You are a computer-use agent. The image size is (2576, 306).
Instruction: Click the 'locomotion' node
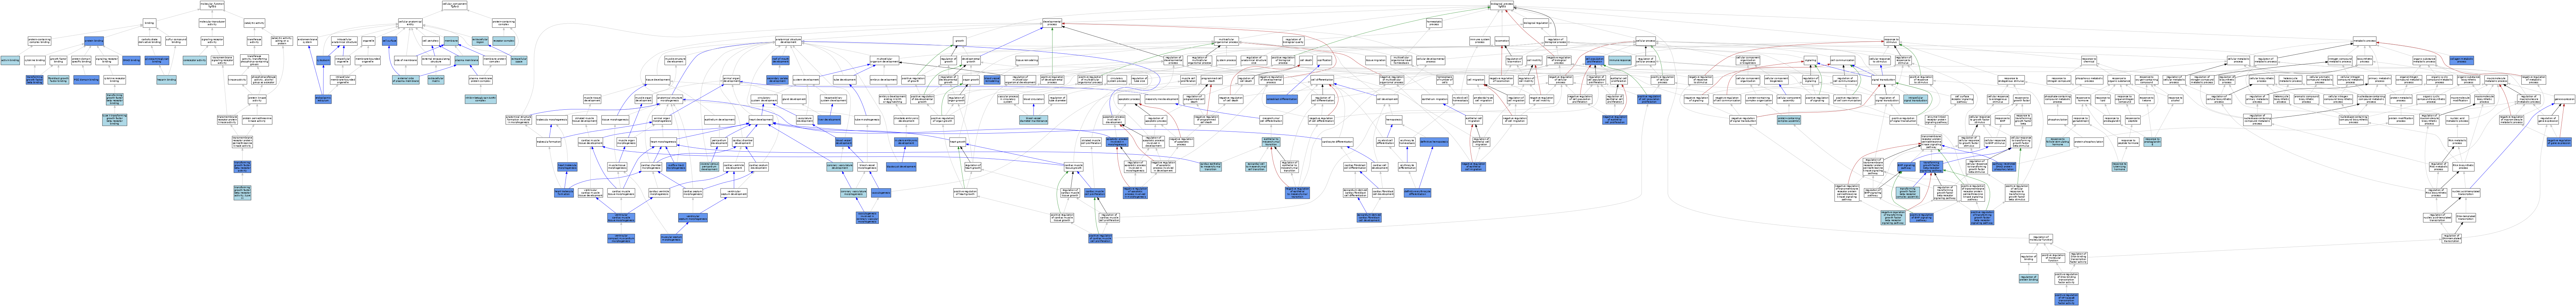click(x=1502, y=41)
